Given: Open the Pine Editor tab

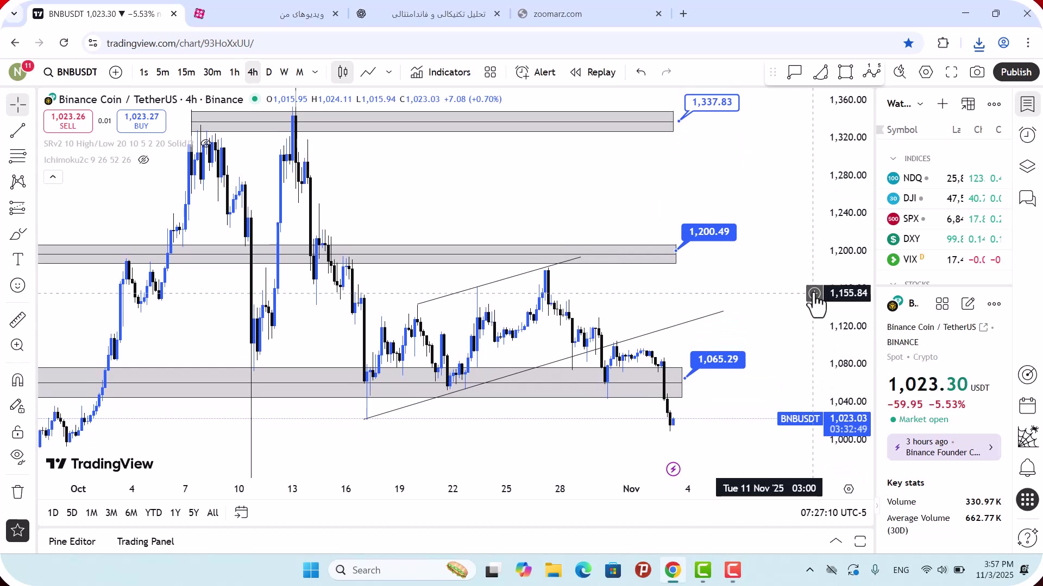Looking at the screenshot, I should coord(72,542).
